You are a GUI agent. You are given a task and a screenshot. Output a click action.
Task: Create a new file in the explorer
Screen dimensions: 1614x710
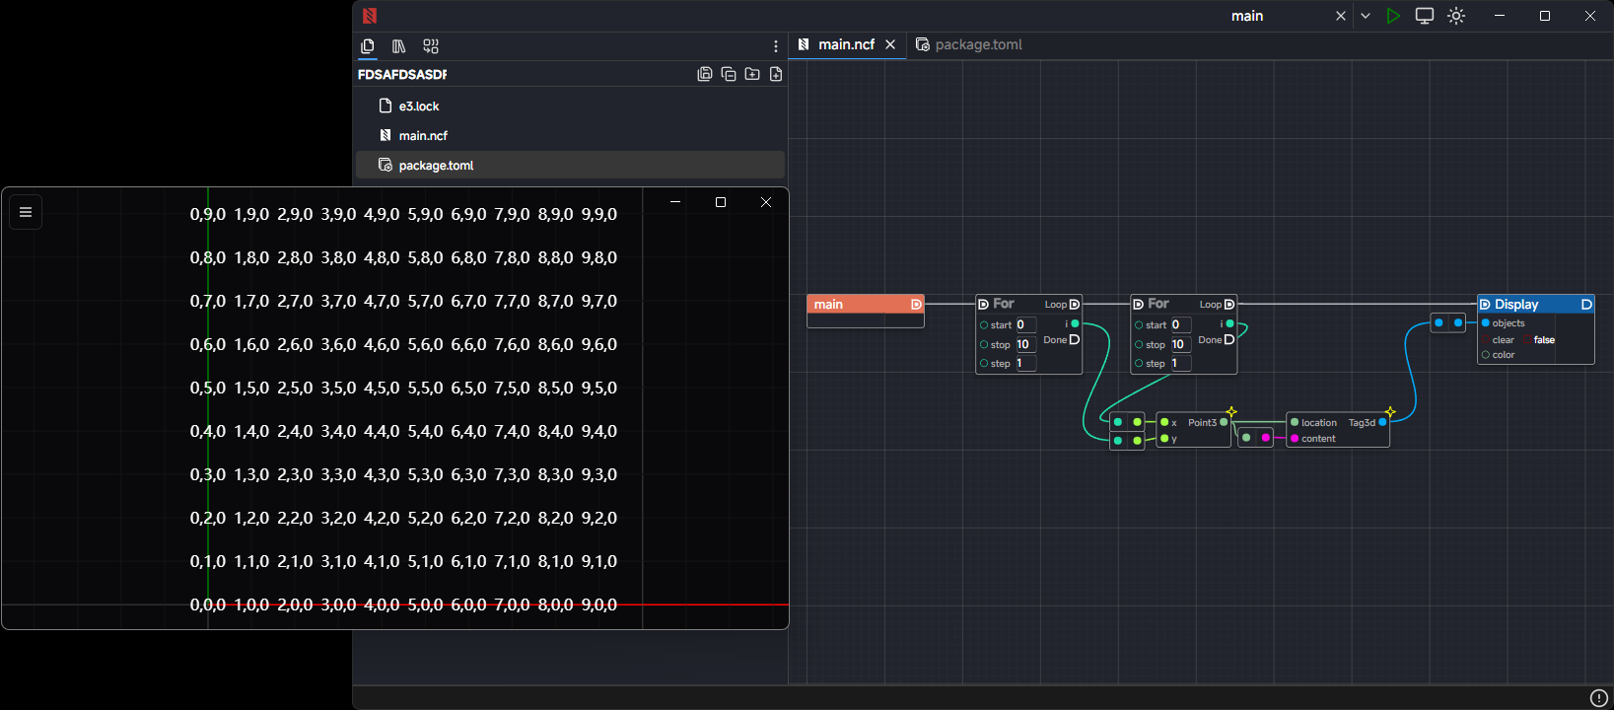[776, 74]
